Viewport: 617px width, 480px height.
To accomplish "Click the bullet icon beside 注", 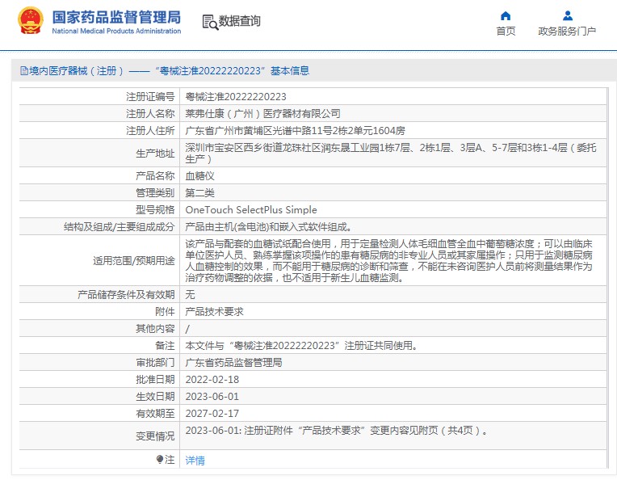I will [160, 459].
